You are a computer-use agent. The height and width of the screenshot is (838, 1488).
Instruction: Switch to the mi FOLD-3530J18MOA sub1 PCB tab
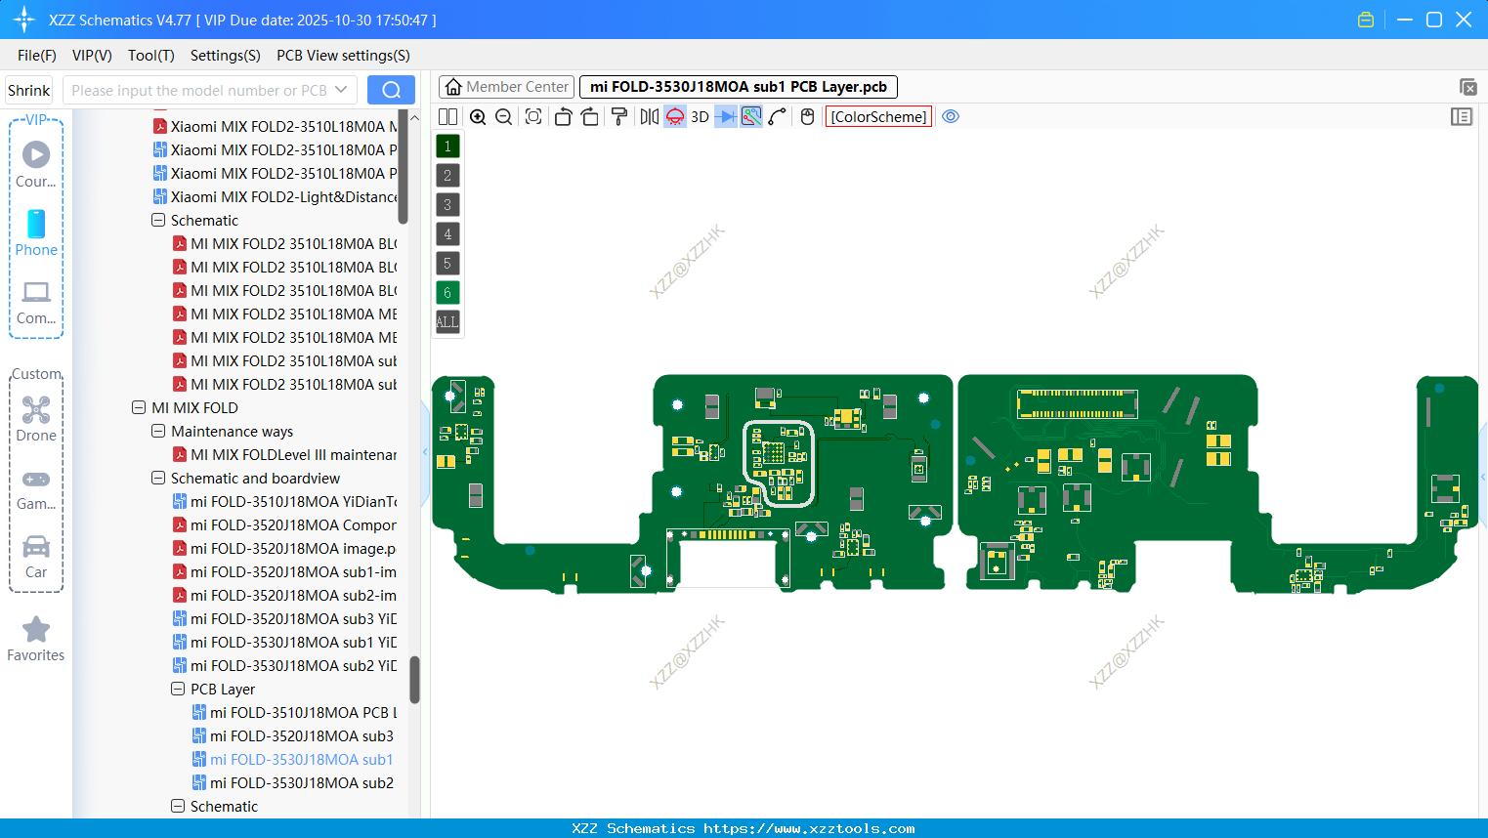(738, 87)
